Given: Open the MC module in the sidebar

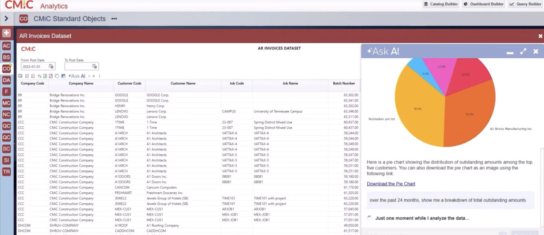Looking at the screenshot, I should (x=6, y=103).
